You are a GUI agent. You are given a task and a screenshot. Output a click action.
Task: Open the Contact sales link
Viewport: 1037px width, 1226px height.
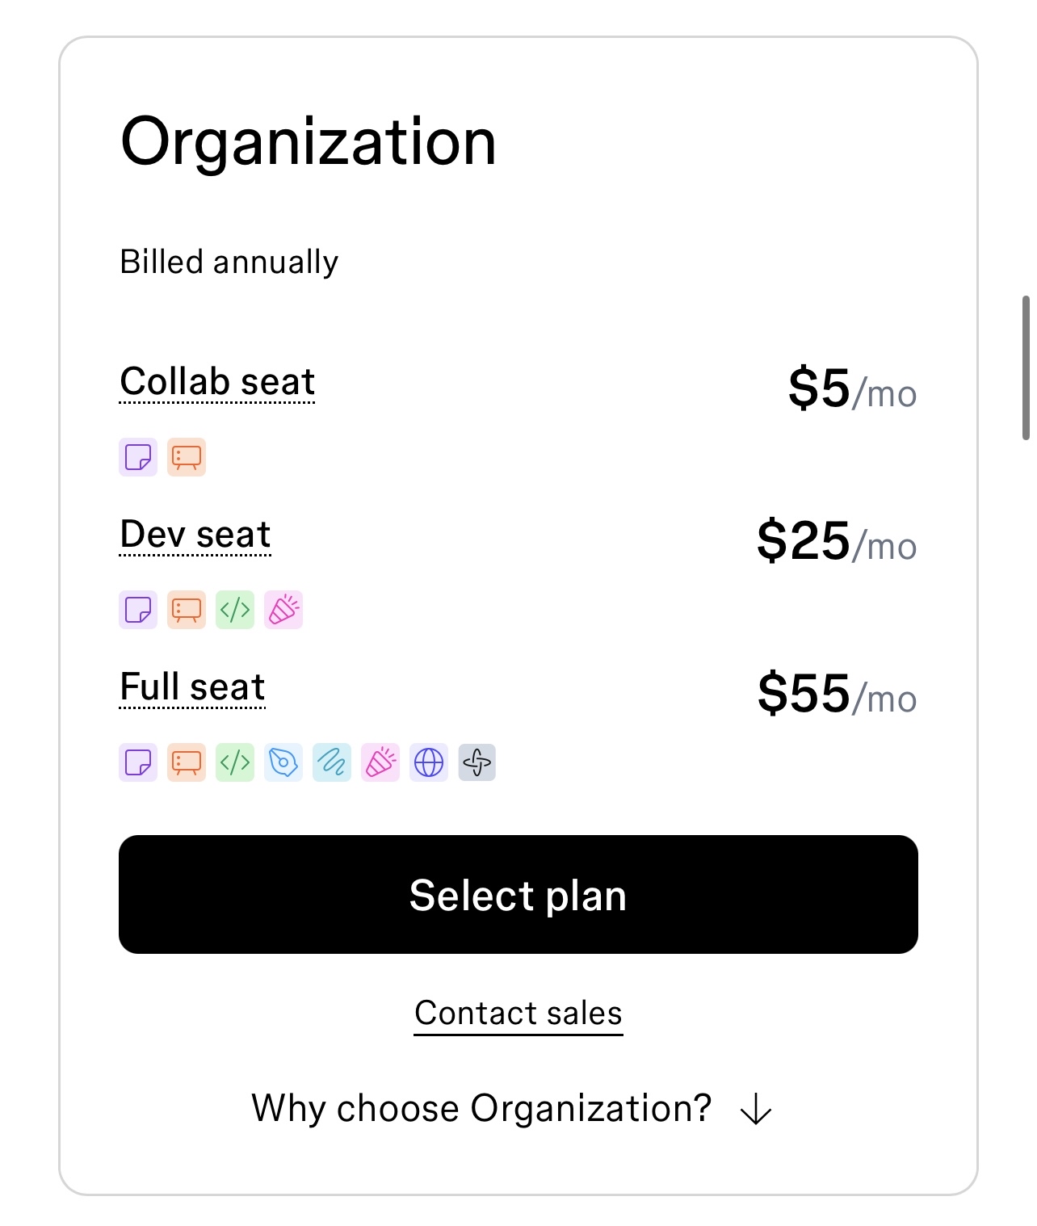[518, 1014]
